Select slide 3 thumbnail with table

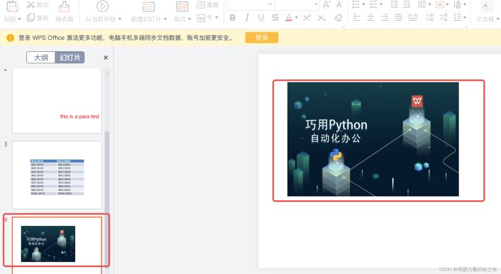click(x=57, y=175)
